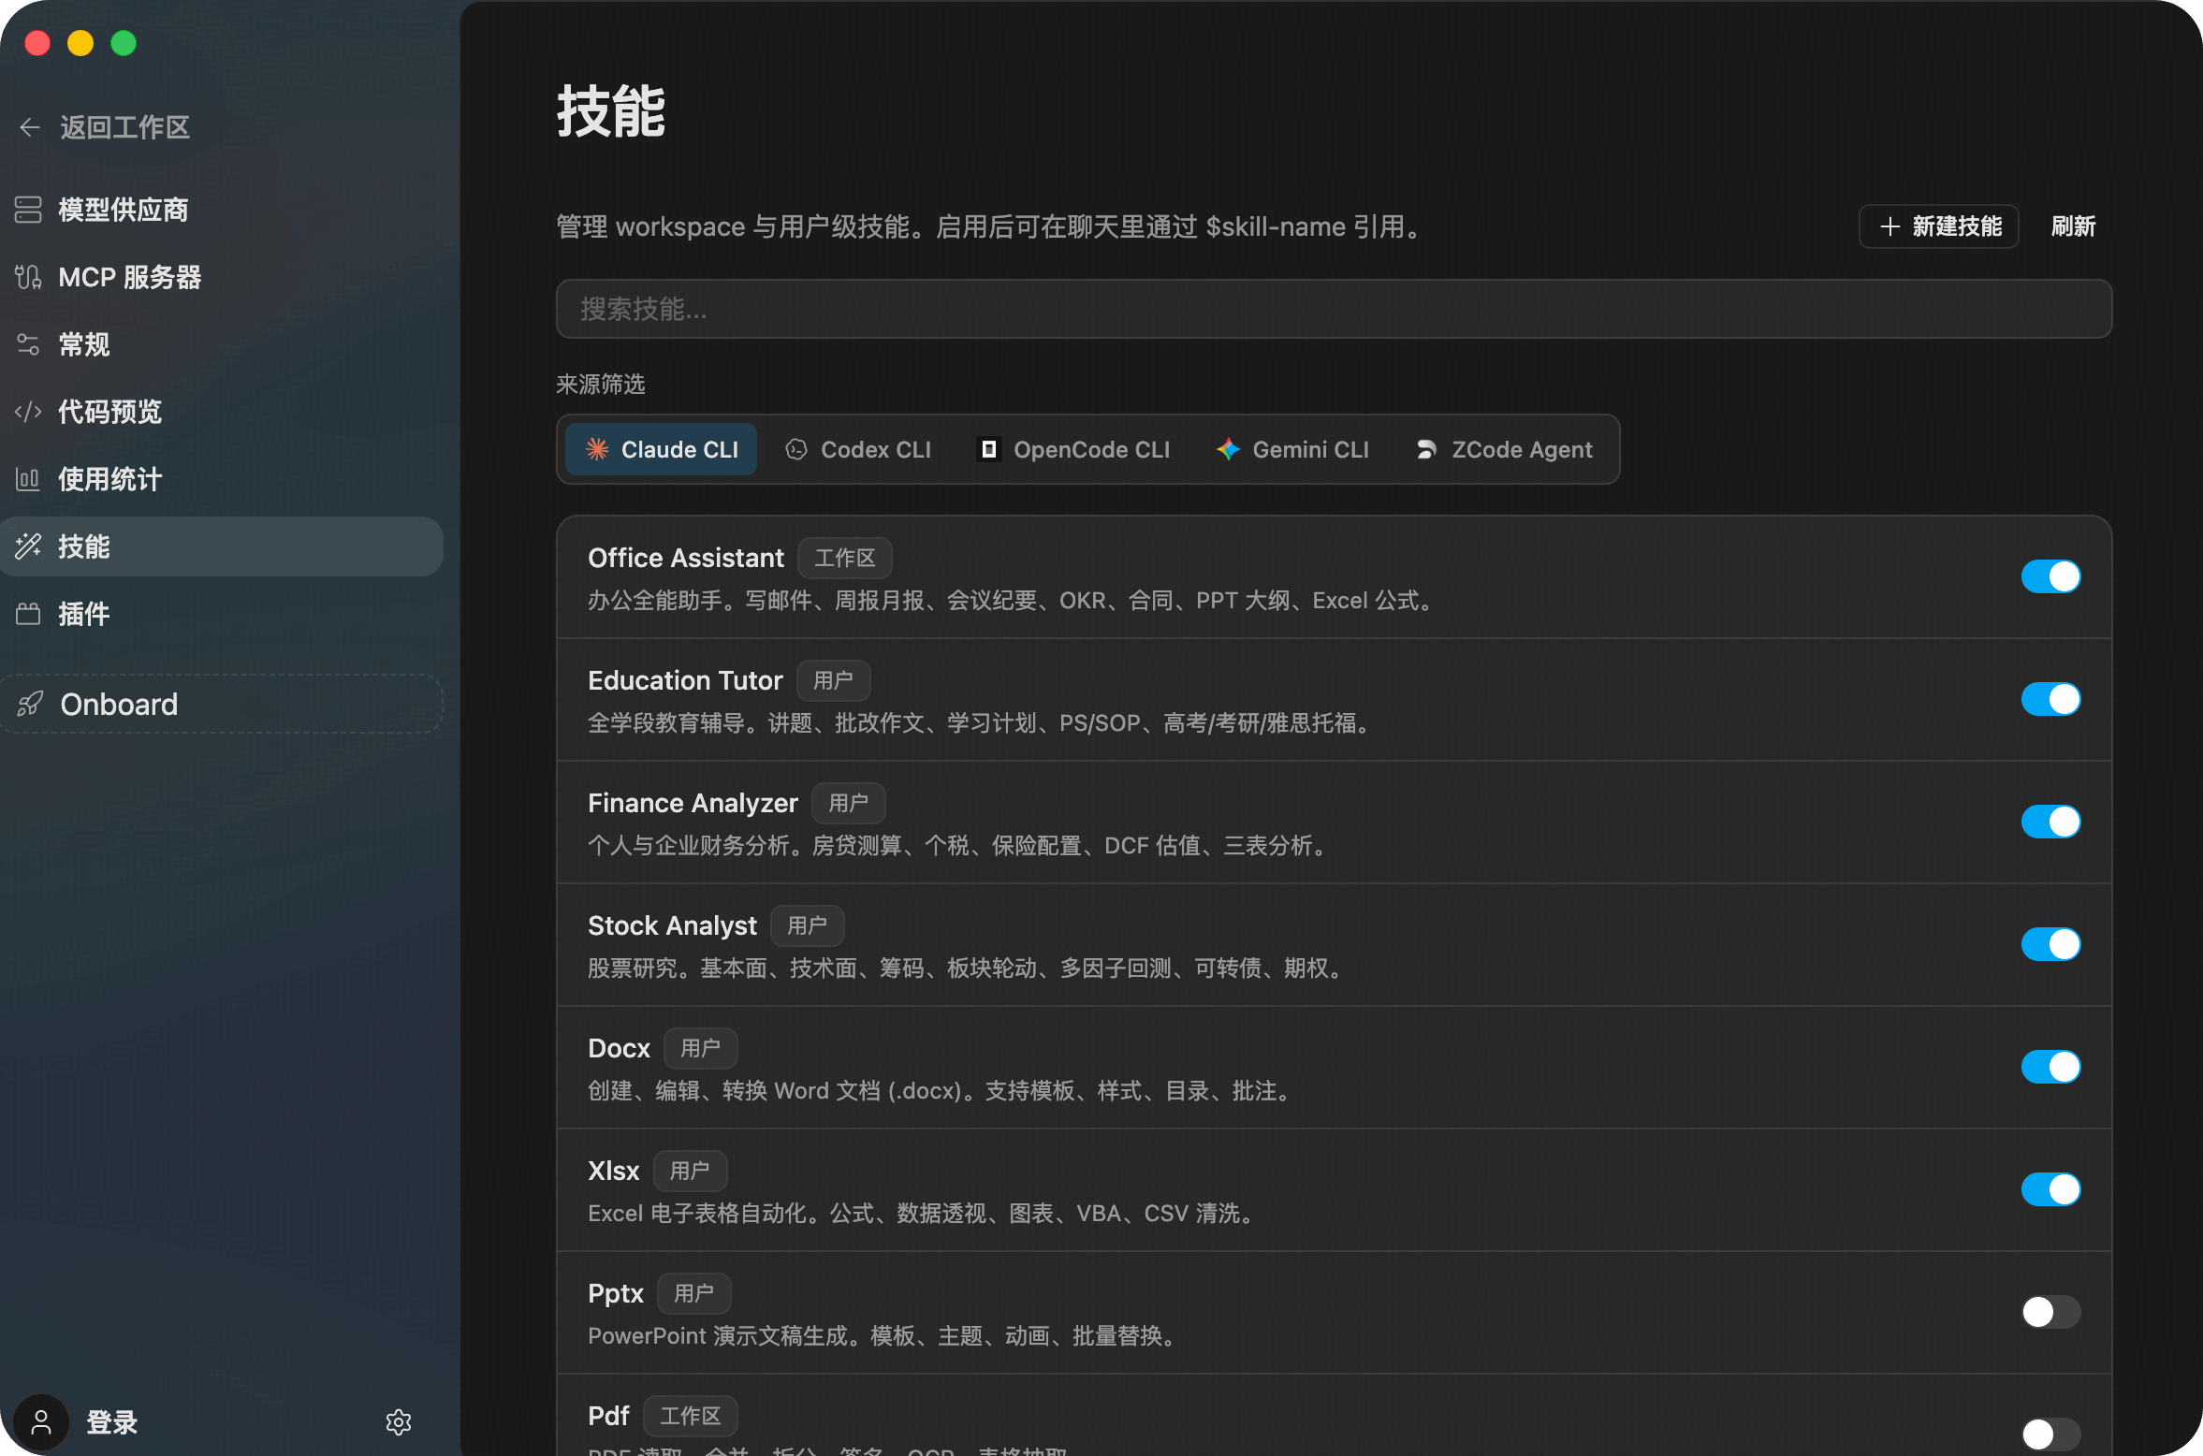Click the 搜索技能 search field
The width and height of the screenshot is (2203, 1456).
click(x=1333, y=309)
